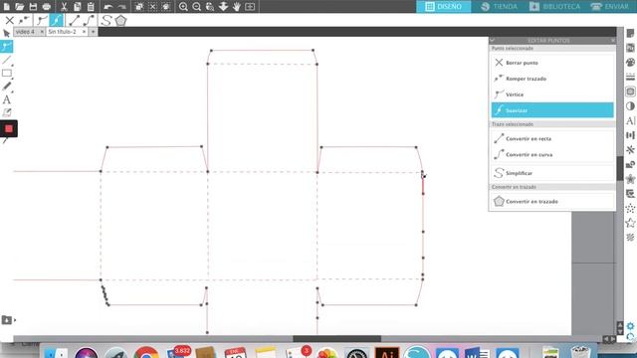Open the line style panel on the right

630,78
